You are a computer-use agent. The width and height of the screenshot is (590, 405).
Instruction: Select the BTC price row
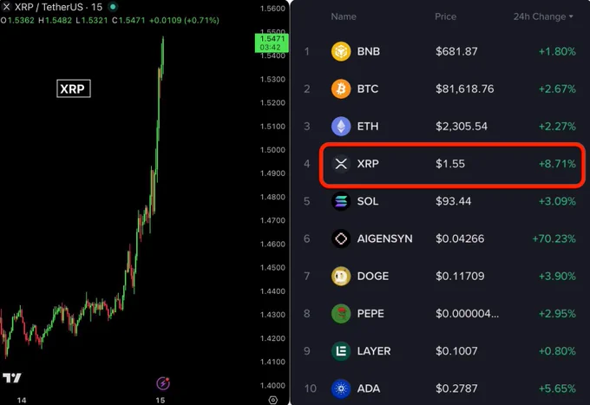[x=440, y=88]
